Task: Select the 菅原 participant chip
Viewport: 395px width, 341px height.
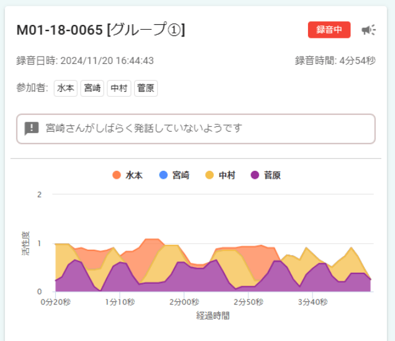Action: pos(145,88)
